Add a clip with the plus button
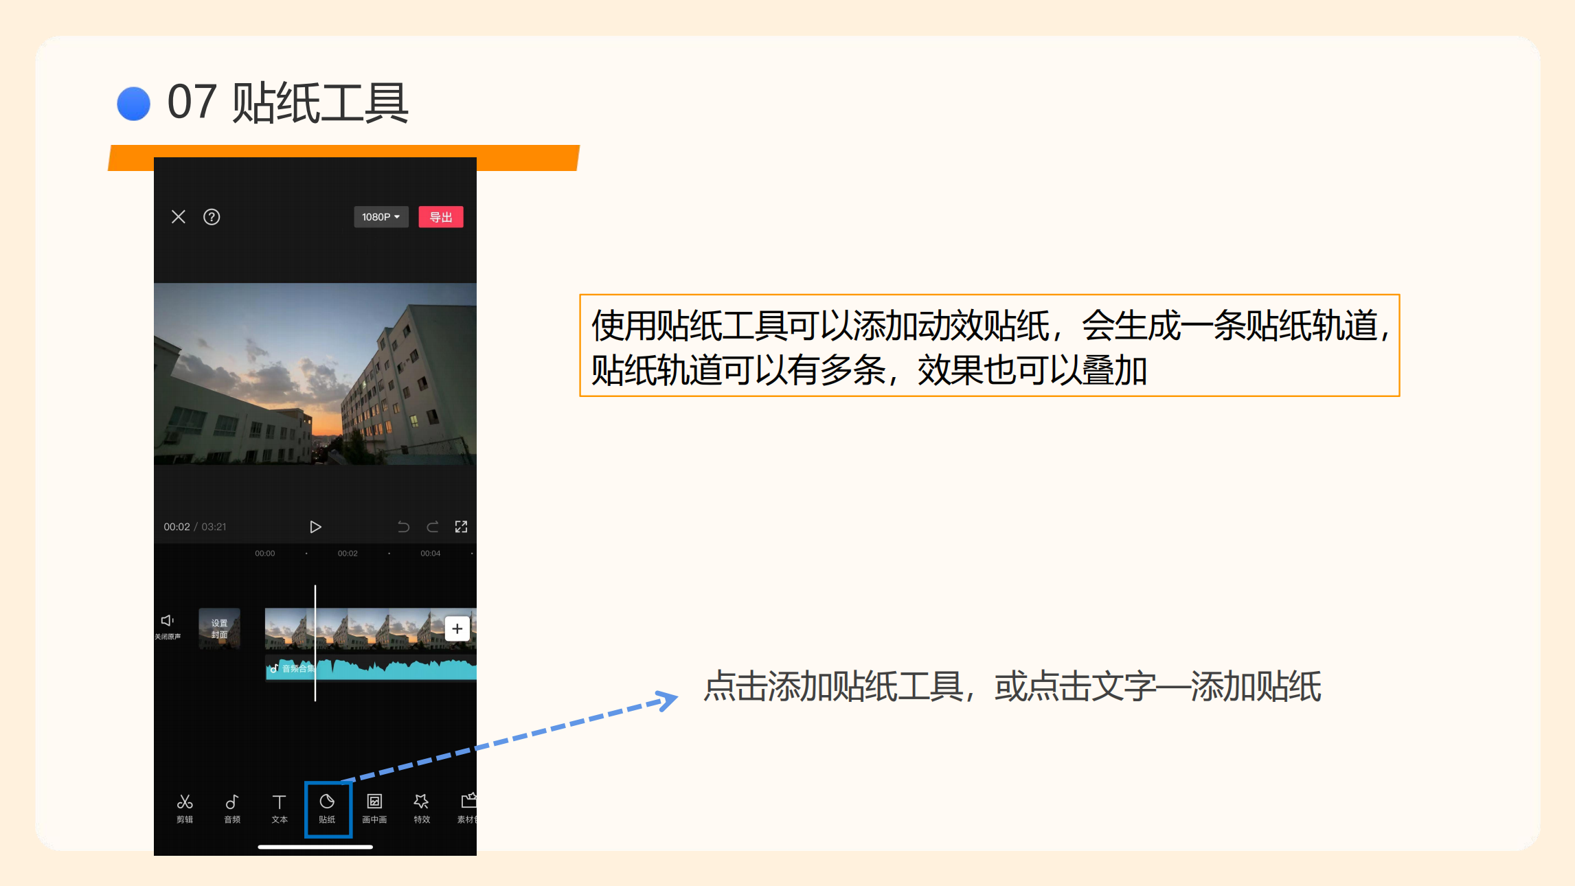This screenshot has width=1575, height=886. (x=457, y=628)
